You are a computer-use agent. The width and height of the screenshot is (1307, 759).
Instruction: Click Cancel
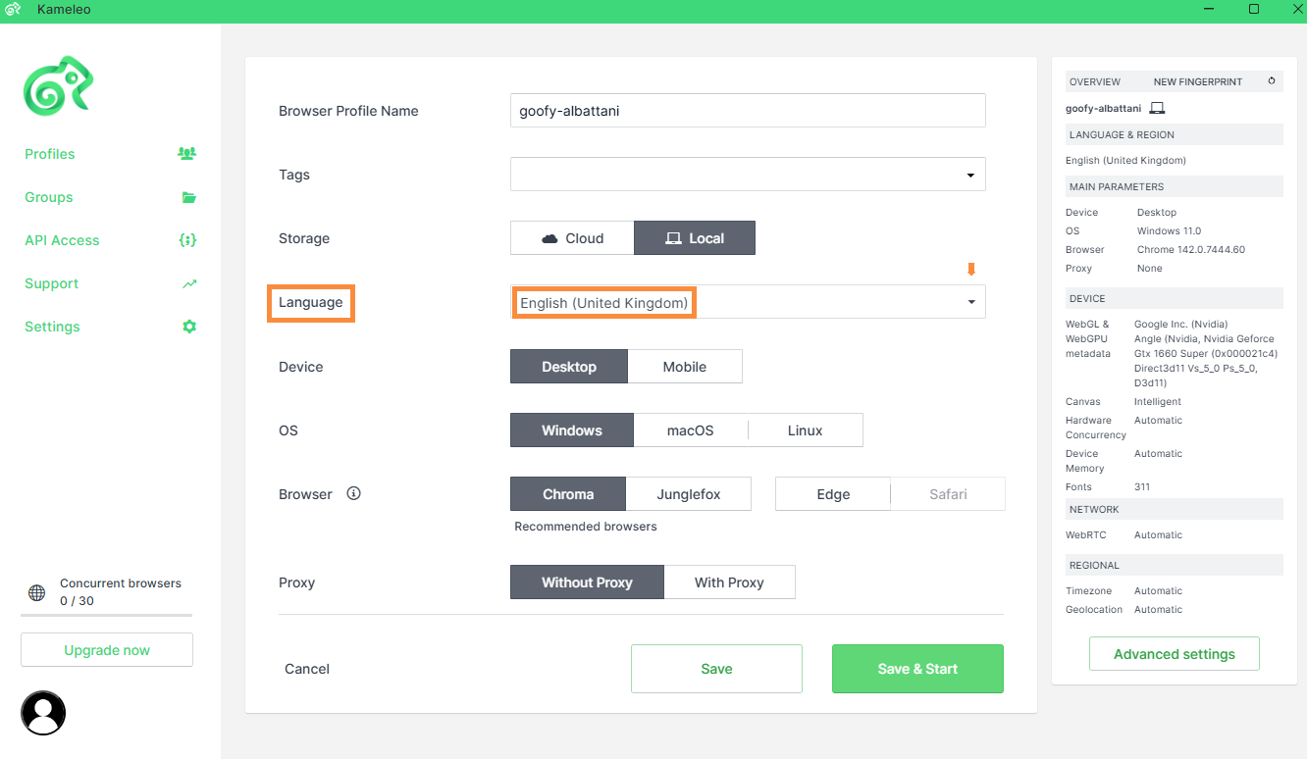tap(307, 669)
